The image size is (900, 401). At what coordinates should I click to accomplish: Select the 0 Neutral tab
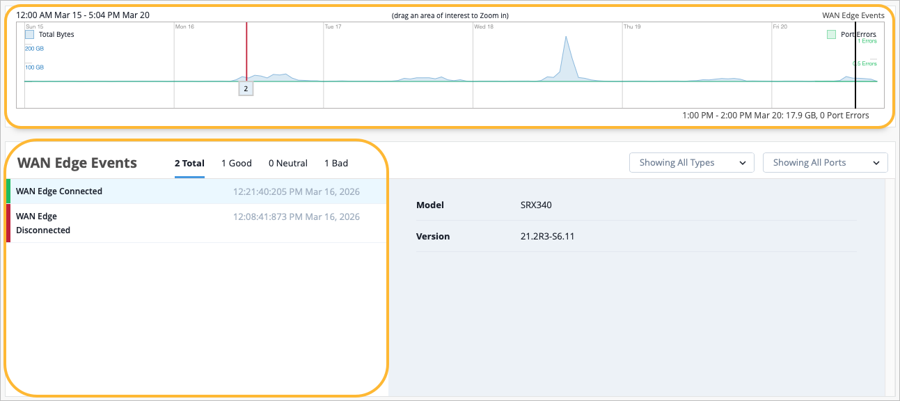tap(287, 164)
